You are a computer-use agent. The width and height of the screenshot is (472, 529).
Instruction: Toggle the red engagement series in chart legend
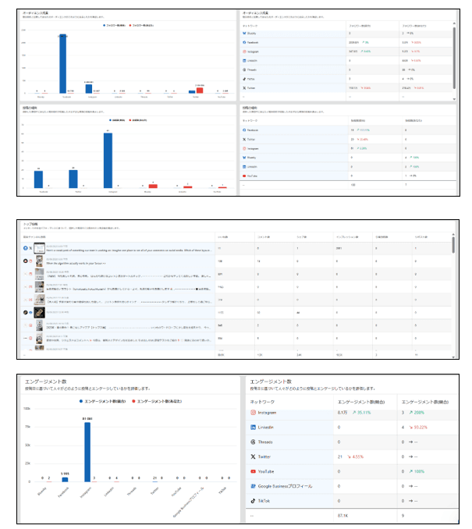[x=160, y=399]
